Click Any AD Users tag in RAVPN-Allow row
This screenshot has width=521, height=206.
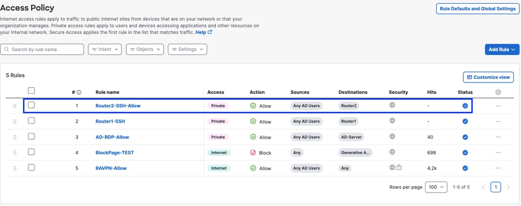[306, 168]
